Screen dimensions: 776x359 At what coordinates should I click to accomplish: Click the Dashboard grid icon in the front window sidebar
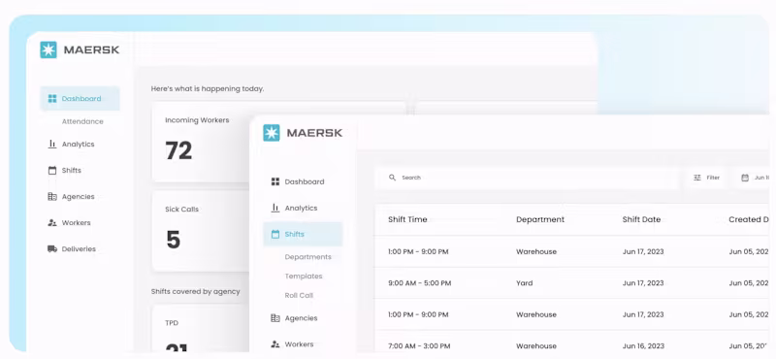[x=275, y=181]
